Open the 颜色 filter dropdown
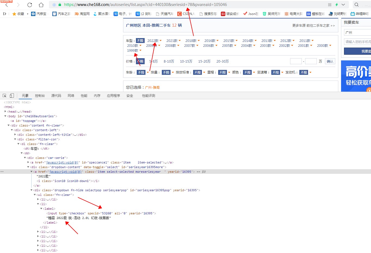This screenshot has width=371, height=253. pyautogui.click(x=247, y=72)
